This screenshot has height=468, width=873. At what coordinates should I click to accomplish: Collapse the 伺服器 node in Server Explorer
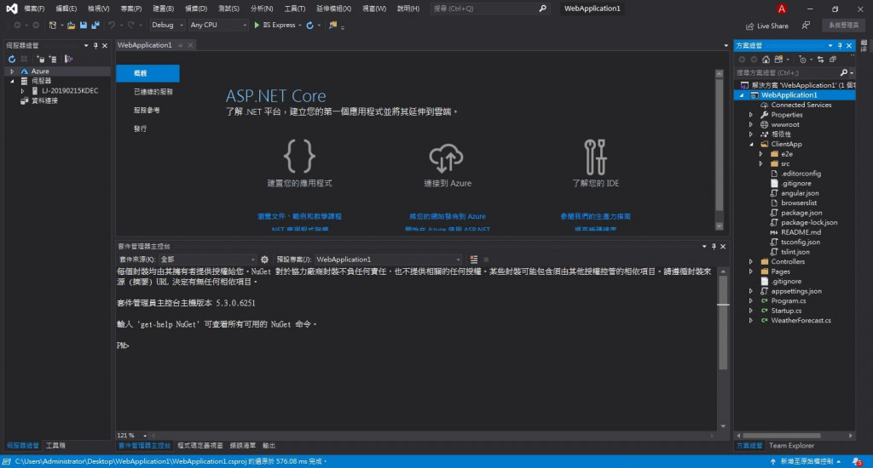click(12, 81)
